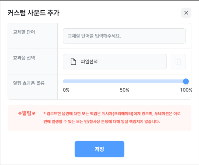
Task: Click the red ※알림※ notice heading
Action: [27, 113]
